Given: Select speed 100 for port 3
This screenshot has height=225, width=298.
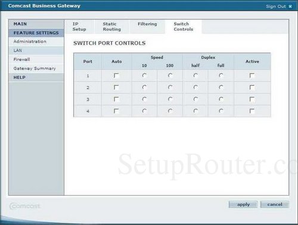Looking at the screenshot, I should 170,99.
